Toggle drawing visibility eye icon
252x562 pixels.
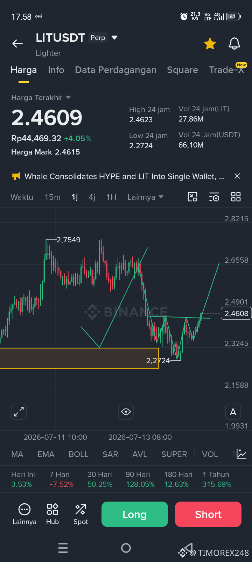point(126,412)
